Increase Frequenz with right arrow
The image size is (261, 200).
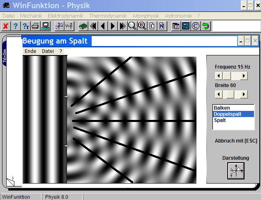pyautogui.click(x=244, y=76)
